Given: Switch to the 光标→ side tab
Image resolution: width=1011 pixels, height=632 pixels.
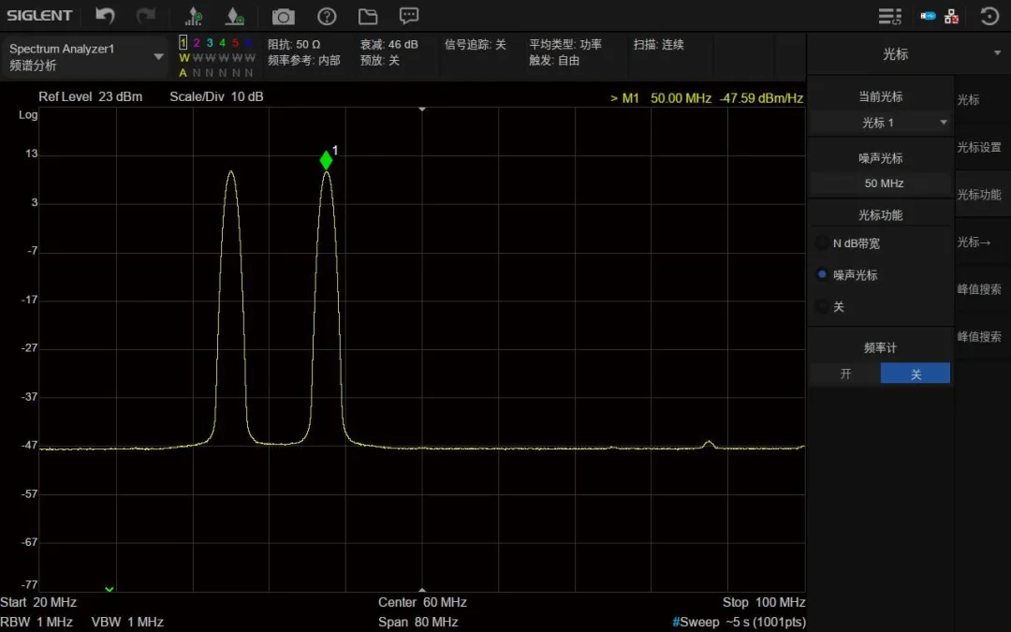Looking at the screenshot, I should [x=974, y=242].
